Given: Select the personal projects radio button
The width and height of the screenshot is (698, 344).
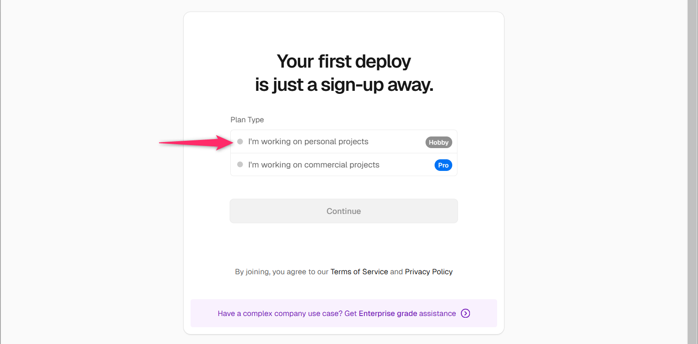Looking at the screenshot, I should click(x=240, y=142).
